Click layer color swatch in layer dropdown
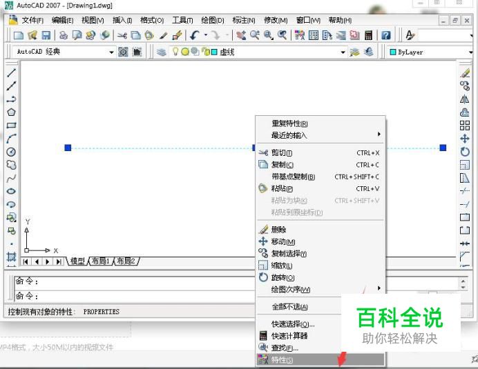Image resolution: width=478 pixels, height=369 pixels. coord(214,52)
